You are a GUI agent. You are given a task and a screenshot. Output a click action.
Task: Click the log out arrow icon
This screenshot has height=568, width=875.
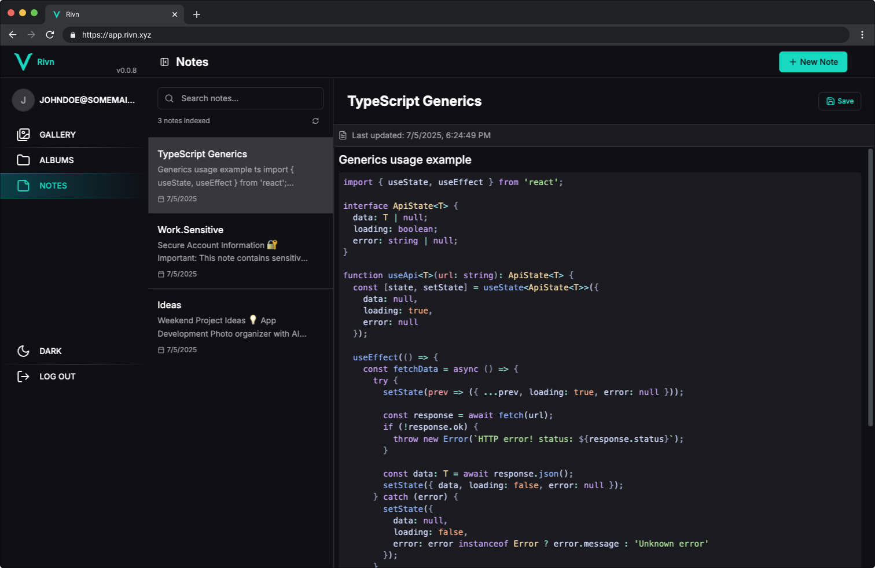pos(23,377)
